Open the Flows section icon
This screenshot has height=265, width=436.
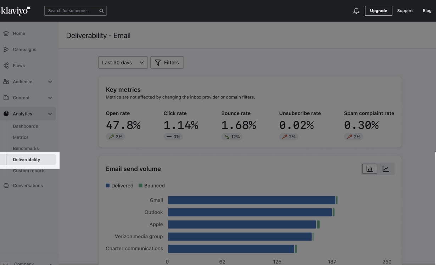5,65
